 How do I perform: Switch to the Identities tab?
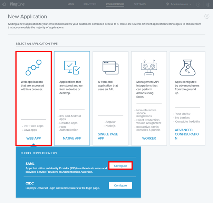pos(90,4)
